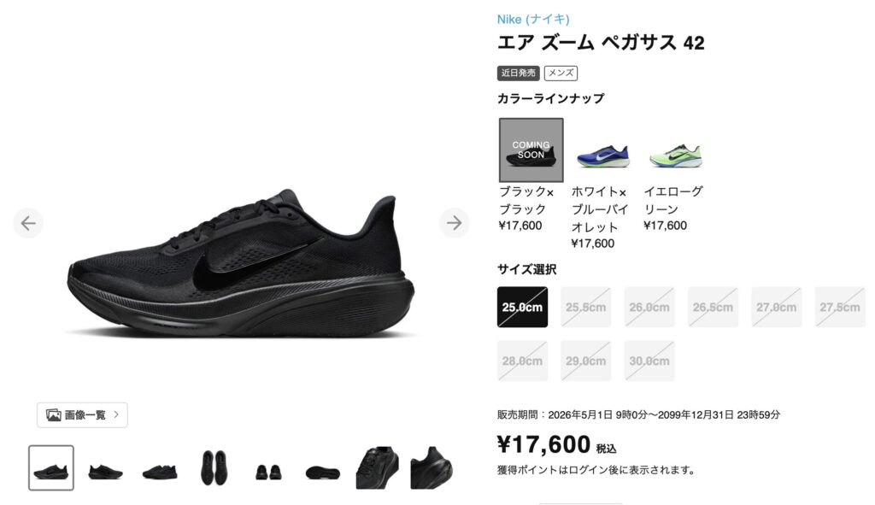Show the heel close-up last thumbnail
The width and height of the screenshot is (875, 505).
(432, 467)
